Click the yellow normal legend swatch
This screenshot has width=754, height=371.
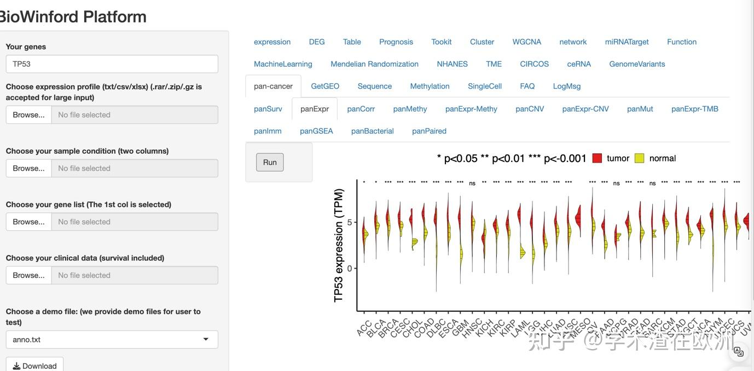[x=639, y=158]
